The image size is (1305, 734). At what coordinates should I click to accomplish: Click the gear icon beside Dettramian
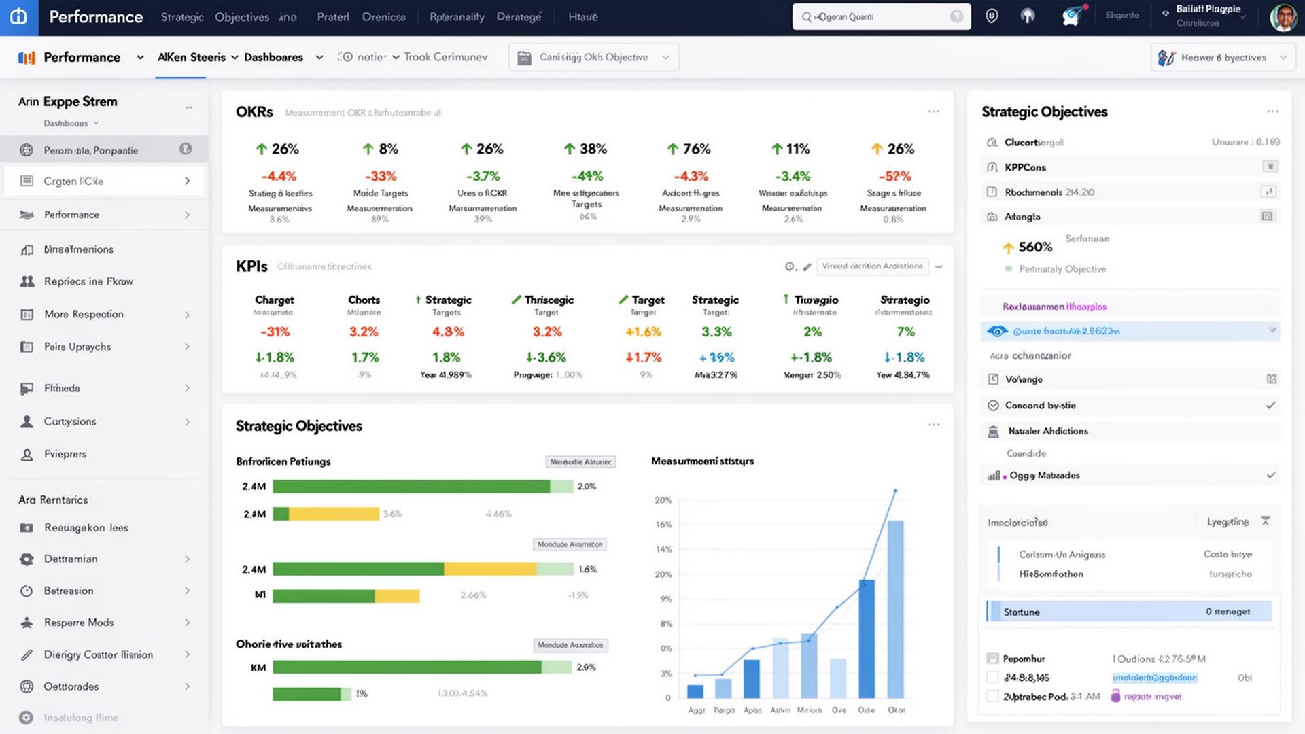pos(27,559)
